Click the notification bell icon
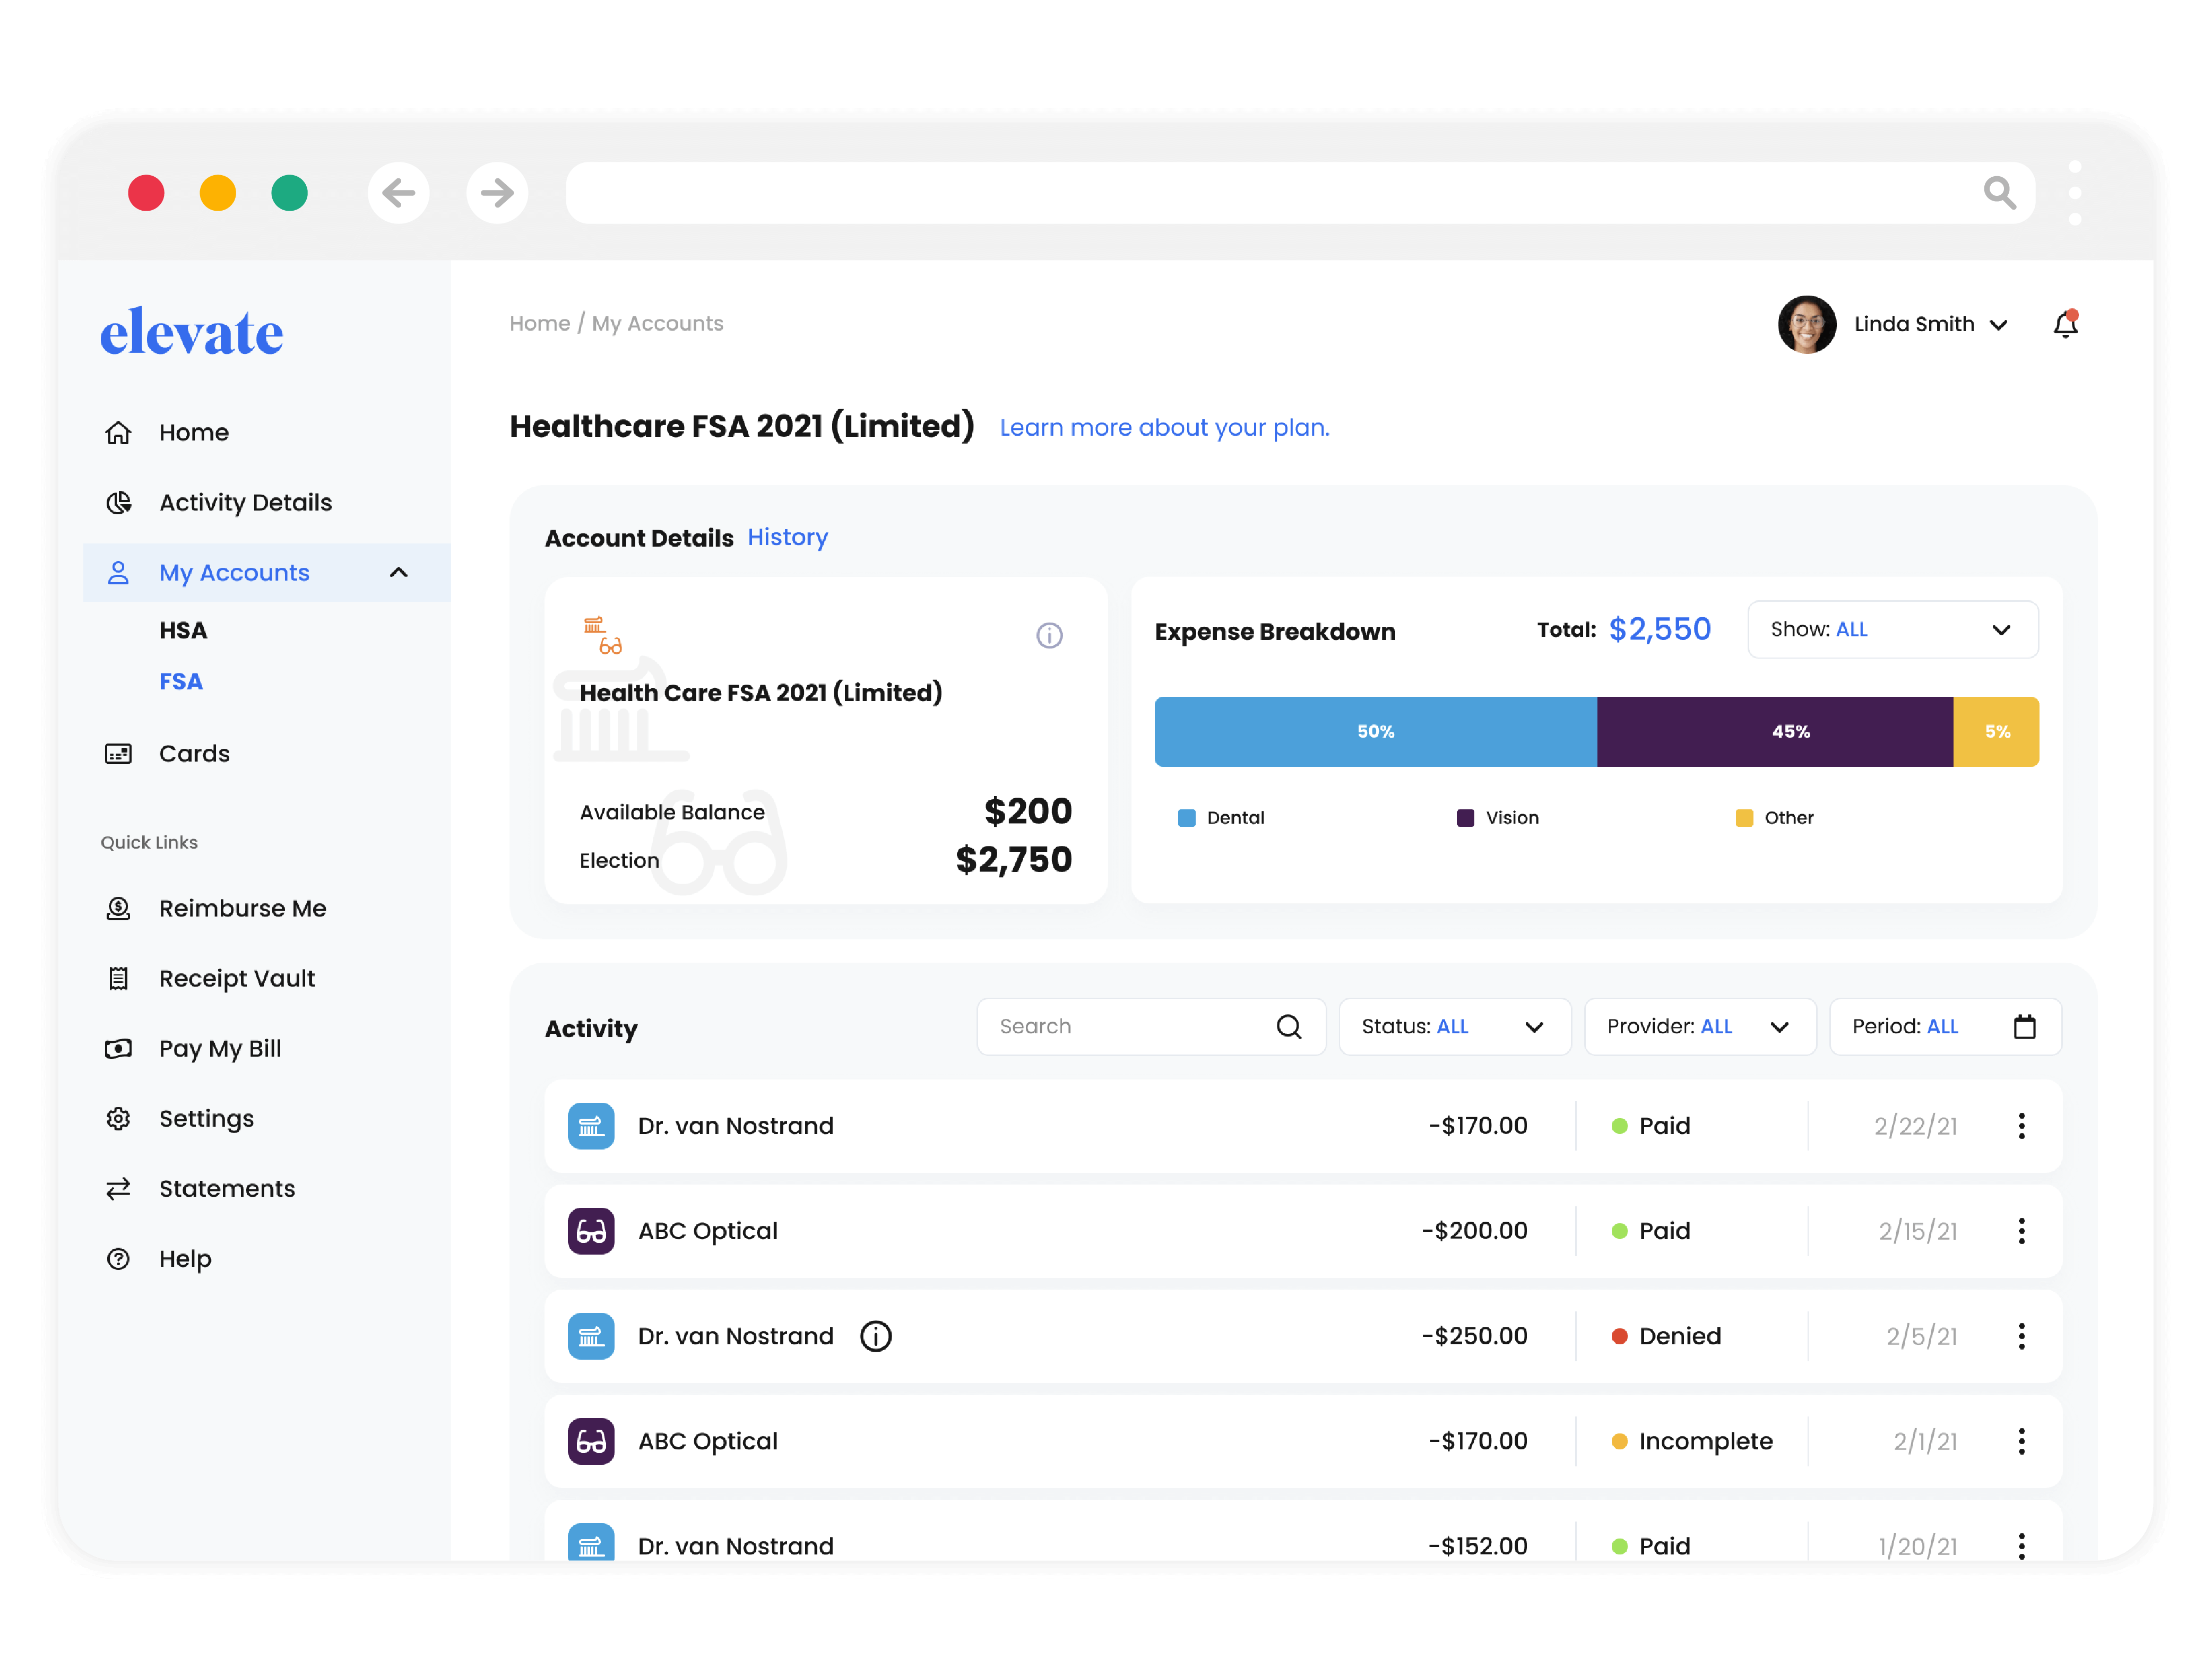This screenshot has width=2212, height=1659. coord(2065,325)
